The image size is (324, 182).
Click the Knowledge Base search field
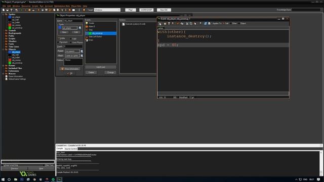[x=306, y=10]
